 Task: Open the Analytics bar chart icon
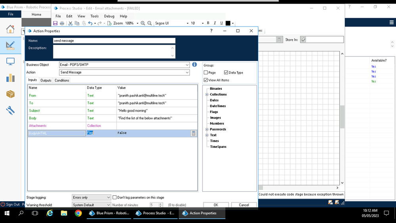click(10, 78)
